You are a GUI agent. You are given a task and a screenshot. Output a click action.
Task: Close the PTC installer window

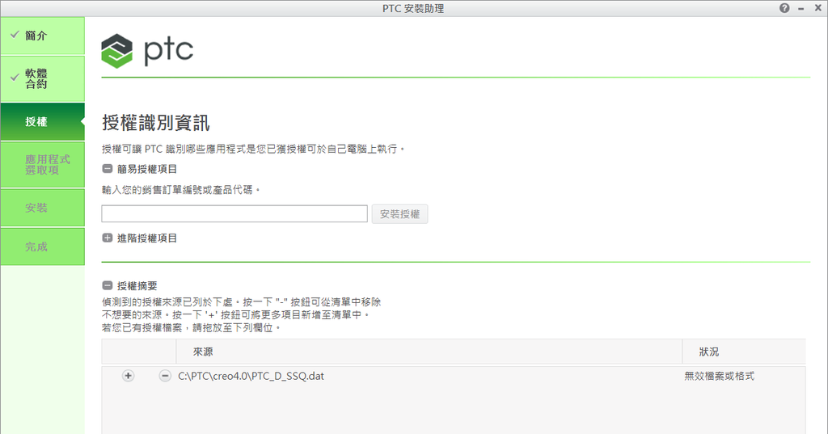tap(818, 8)
